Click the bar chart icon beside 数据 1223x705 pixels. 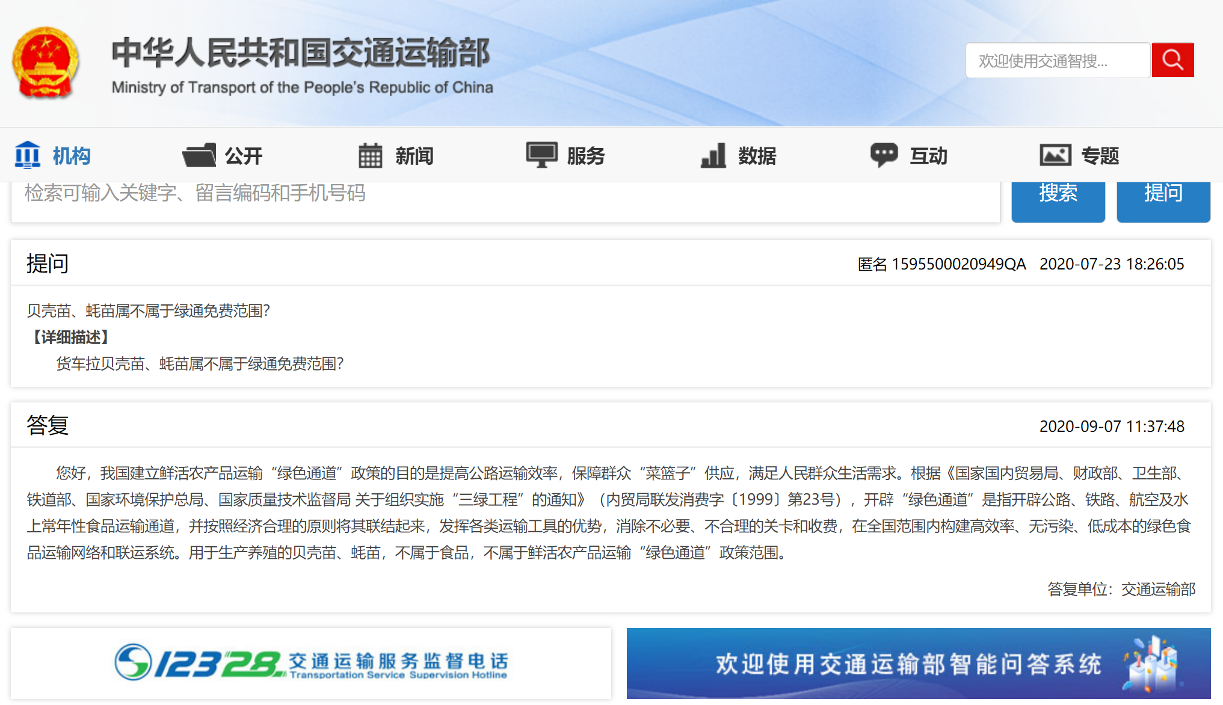(713, 155)
